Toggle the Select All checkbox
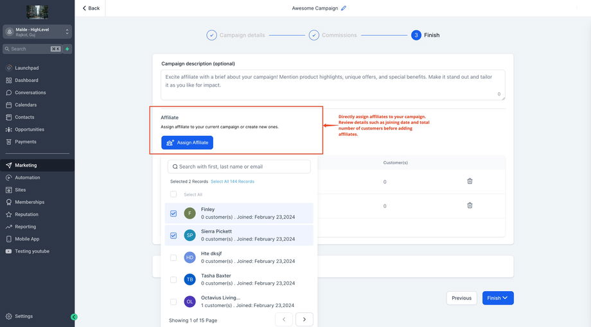The image size is (591, 327). (173, 194)
